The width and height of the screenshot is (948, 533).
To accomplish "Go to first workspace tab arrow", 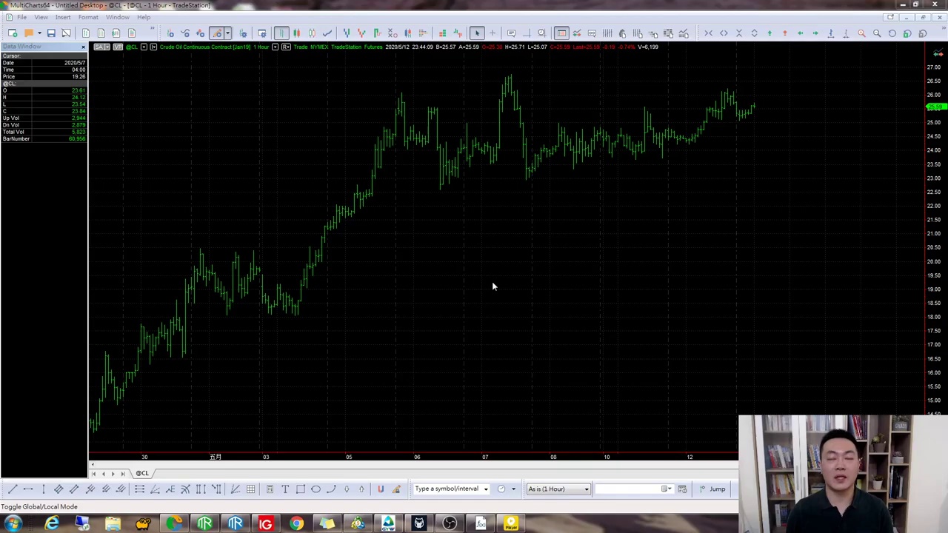I will [x=93, y=474].
